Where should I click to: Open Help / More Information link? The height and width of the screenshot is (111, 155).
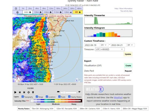pyautogui.click(x=123, y=9)
